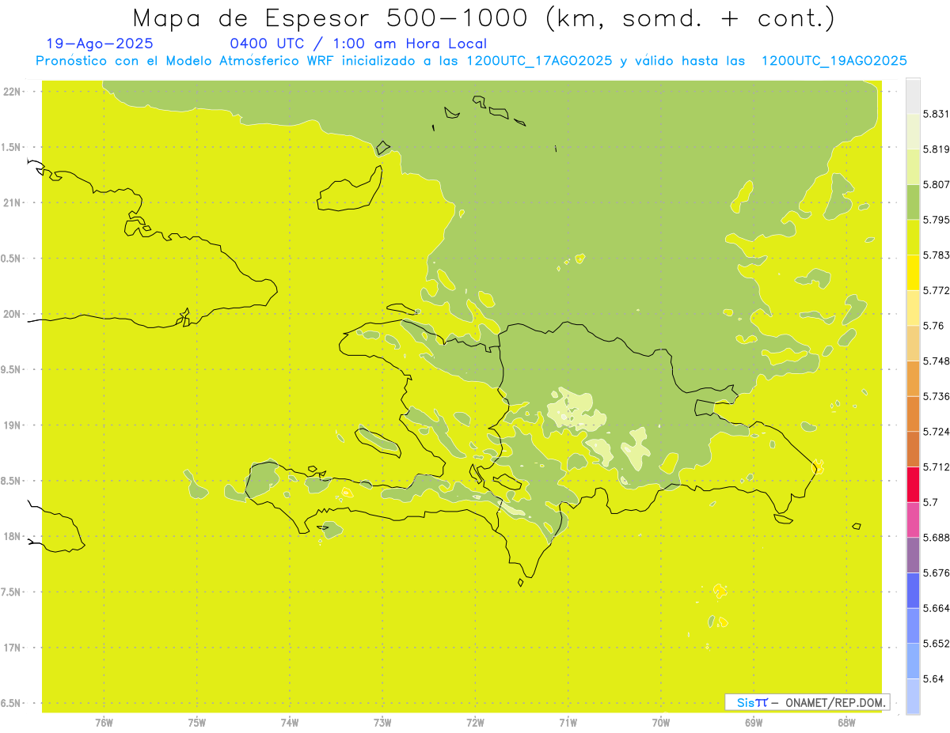The image size is (950, 733).
Task: Click the '5.676' legend value
Action: 936,572
